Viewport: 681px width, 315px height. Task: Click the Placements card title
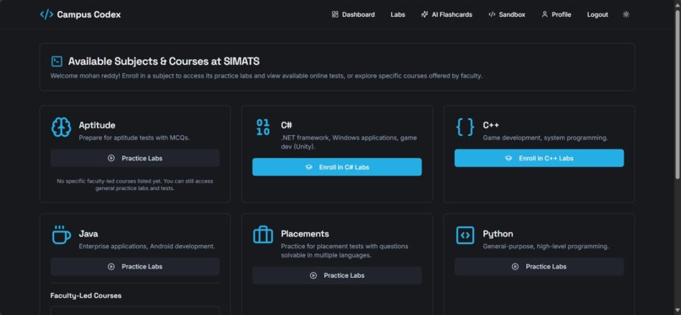point(305,234)
